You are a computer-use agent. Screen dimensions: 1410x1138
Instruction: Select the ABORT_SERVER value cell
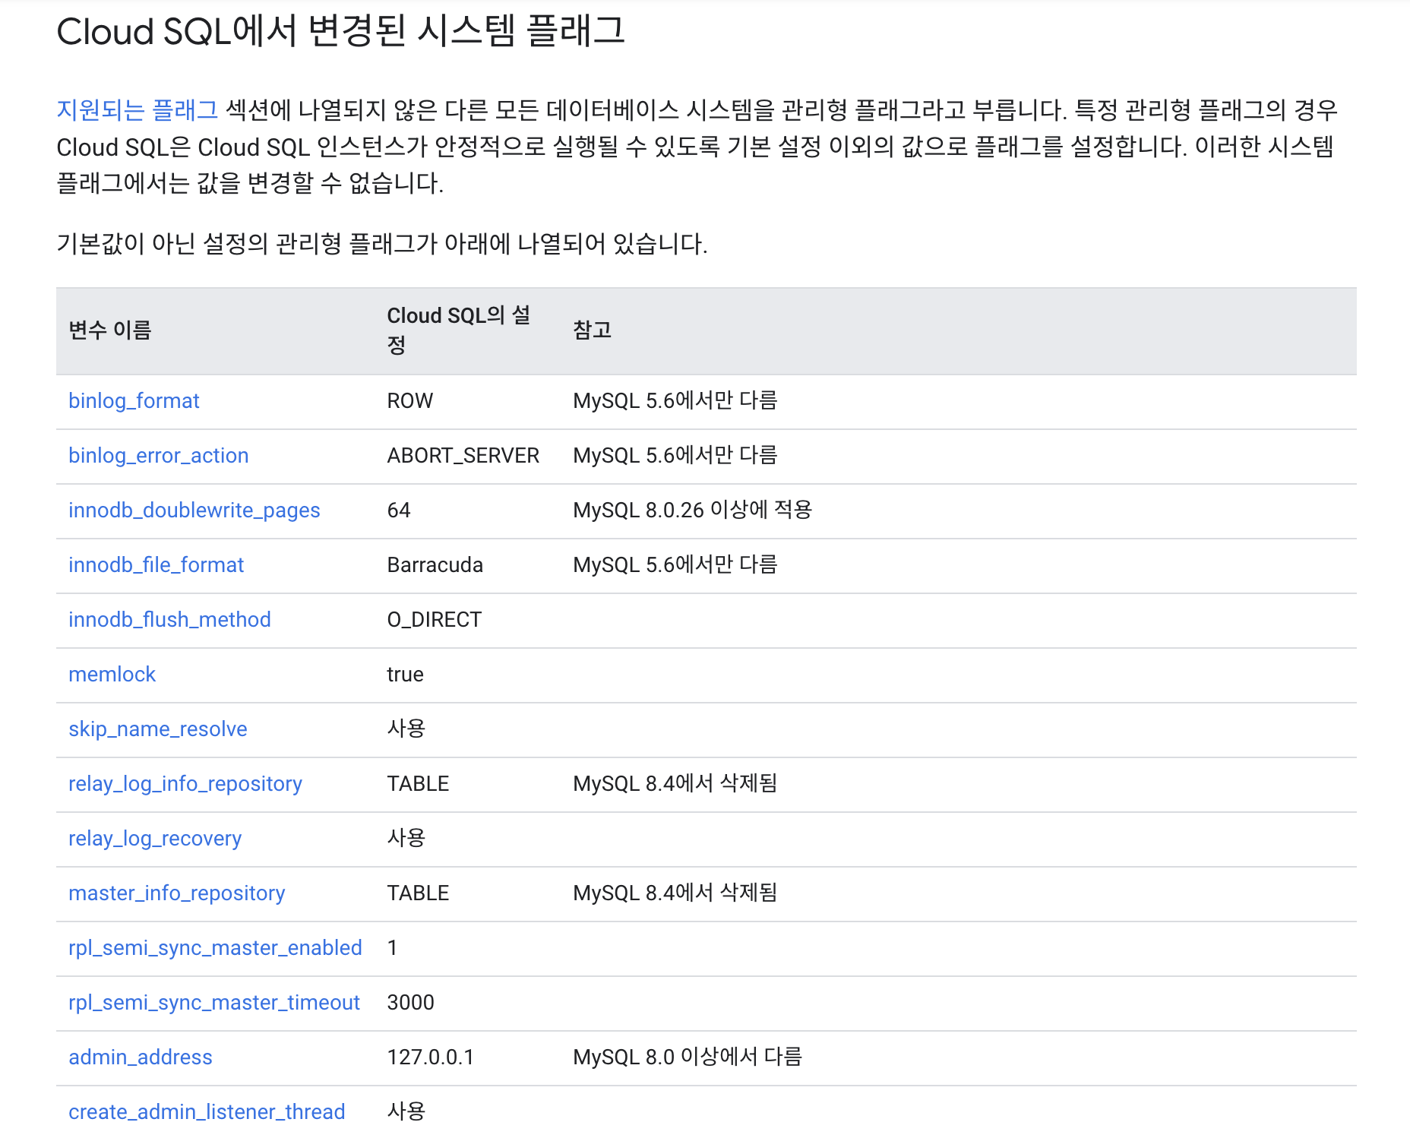[x=463, y=456]
